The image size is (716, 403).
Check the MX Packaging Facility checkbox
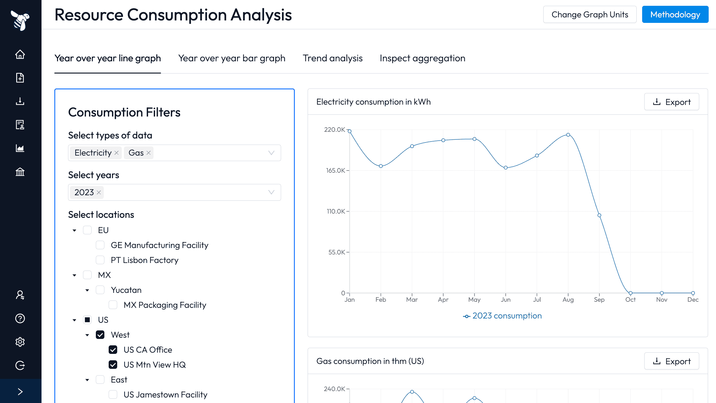point(113,305)
